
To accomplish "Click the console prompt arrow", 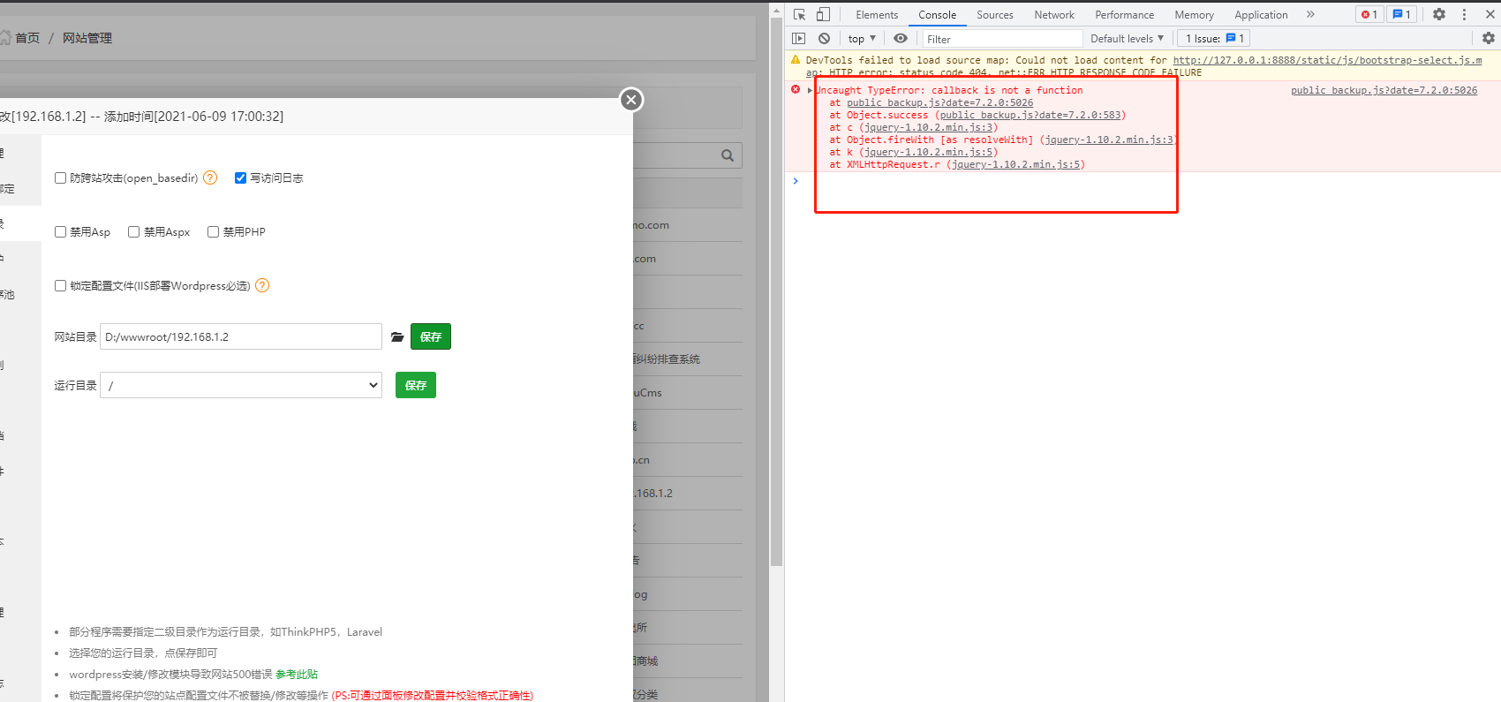I will (796, 181).
